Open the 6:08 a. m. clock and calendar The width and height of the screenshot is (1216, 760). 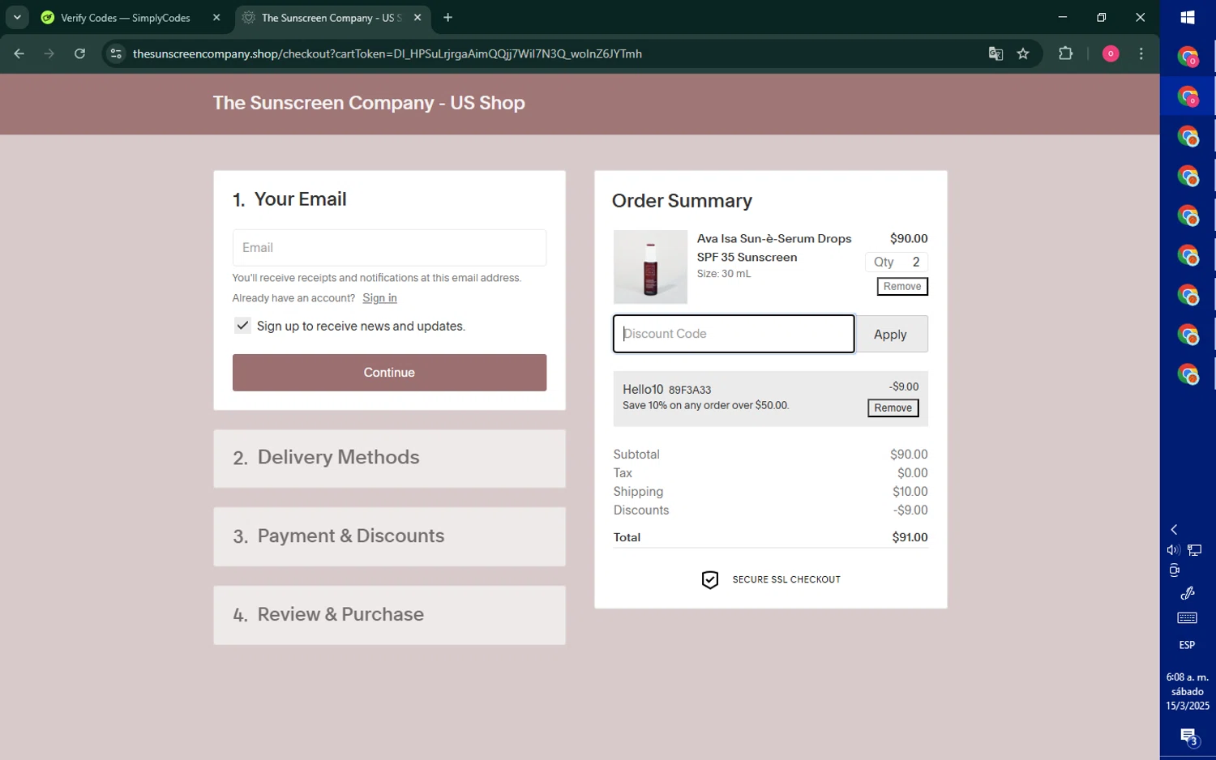coord(1188,691)
